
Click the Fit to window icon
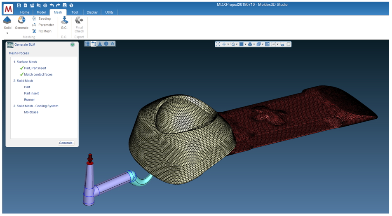[218, 44]
